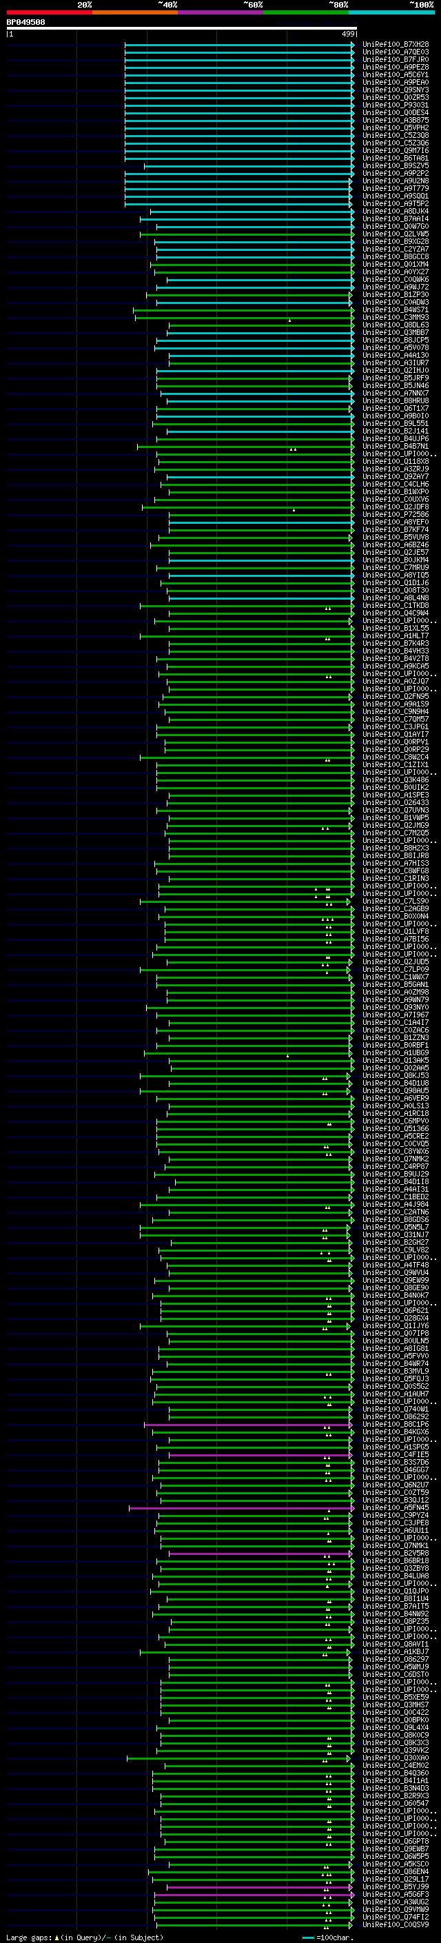Screen dimensions: 441x1943
Task: Choose the UniRef100_A1KBJ7 hit
Action: (x=396, y=1652)
